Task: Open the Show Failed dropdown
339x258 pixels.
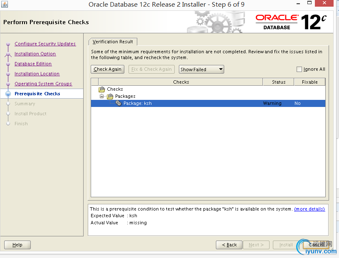Action: pyautogui.click(x=201, y=69)
